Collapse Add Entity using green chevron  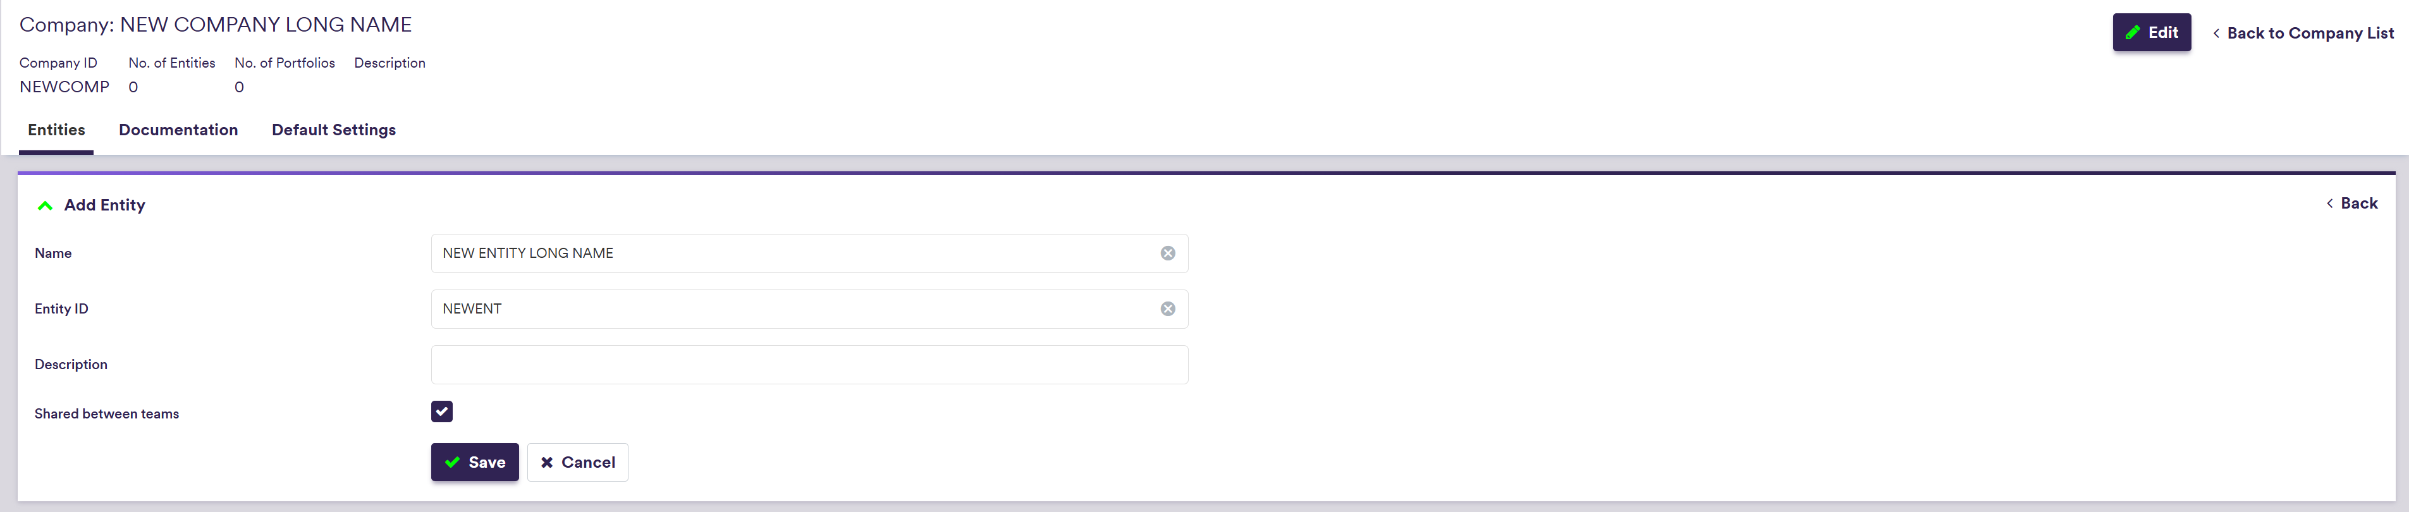tap(45, 205)
